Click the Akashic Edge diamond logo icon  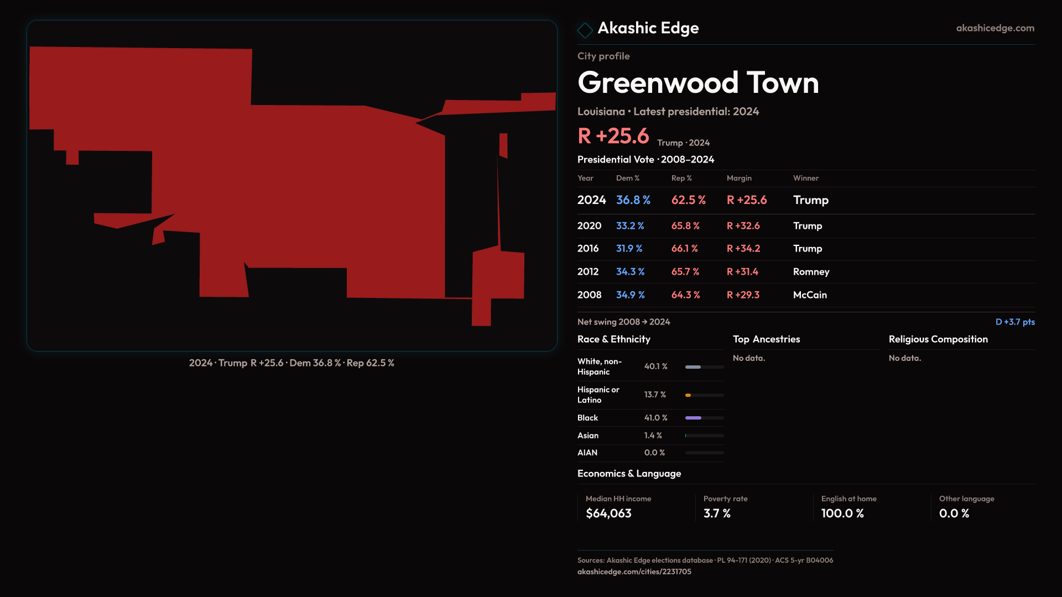tap(585, 30)
